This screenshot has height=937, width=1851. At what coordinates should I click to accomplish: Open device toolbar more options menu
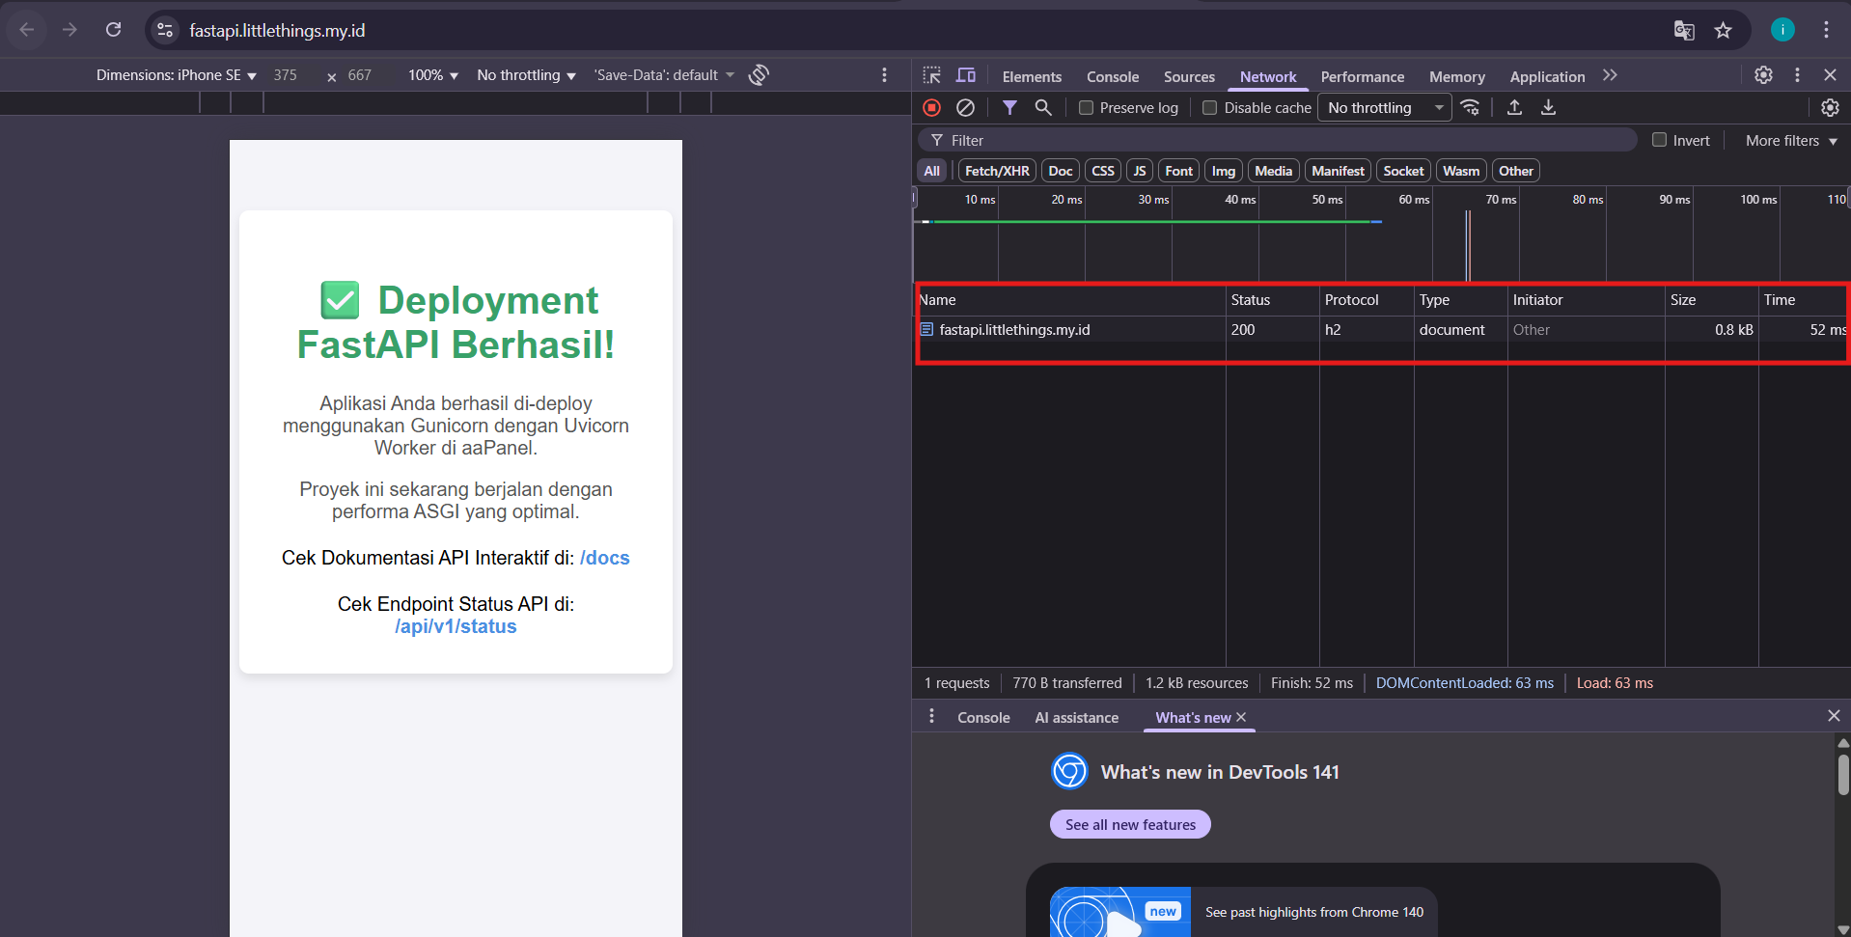[884, 74]
